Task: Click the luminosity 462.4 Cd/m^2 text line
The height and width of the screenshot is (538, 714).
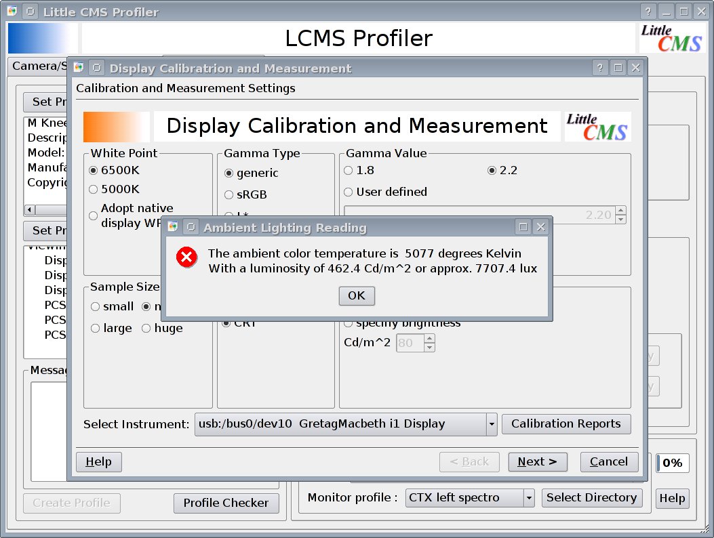Action: [373, 268]
